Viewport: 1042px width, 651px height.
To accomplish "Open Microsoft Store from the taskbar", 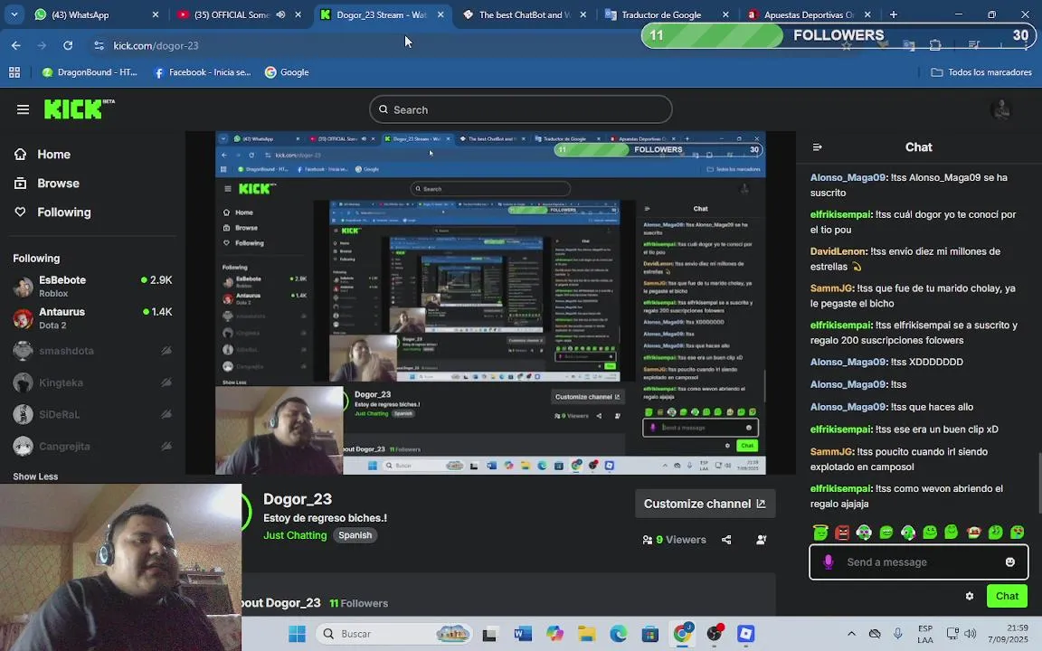I will 650,634.
